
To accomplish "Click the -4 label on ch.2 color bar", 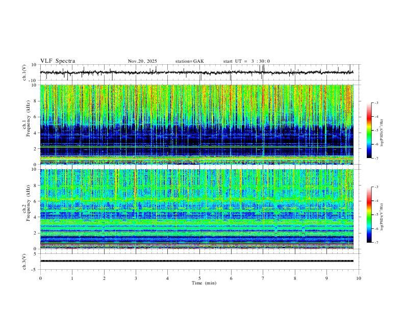I will [x=376, y=201].
